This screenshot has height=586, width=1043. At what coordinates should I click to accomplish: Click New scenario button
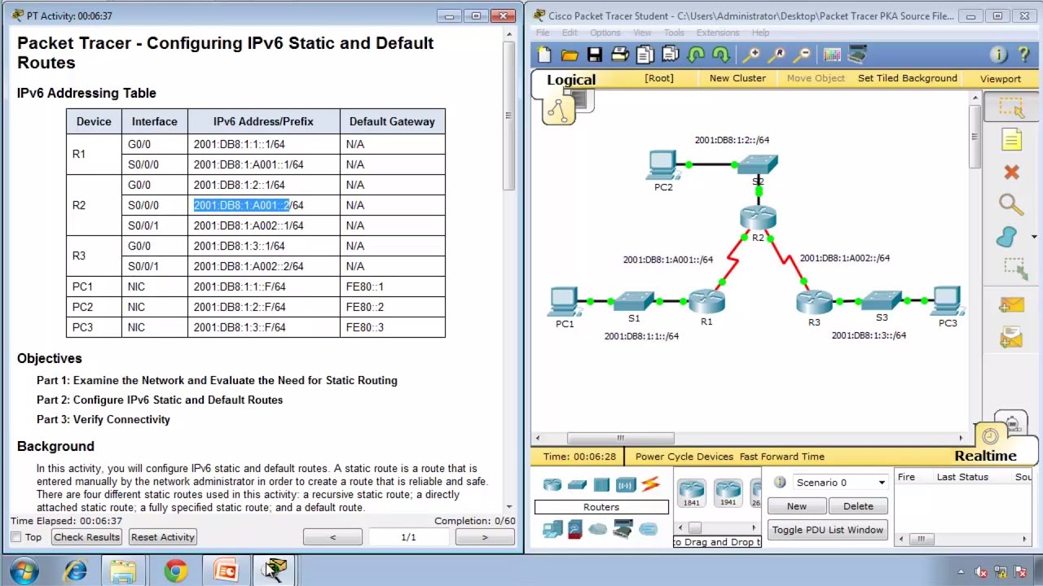click(x=797, y=506)
